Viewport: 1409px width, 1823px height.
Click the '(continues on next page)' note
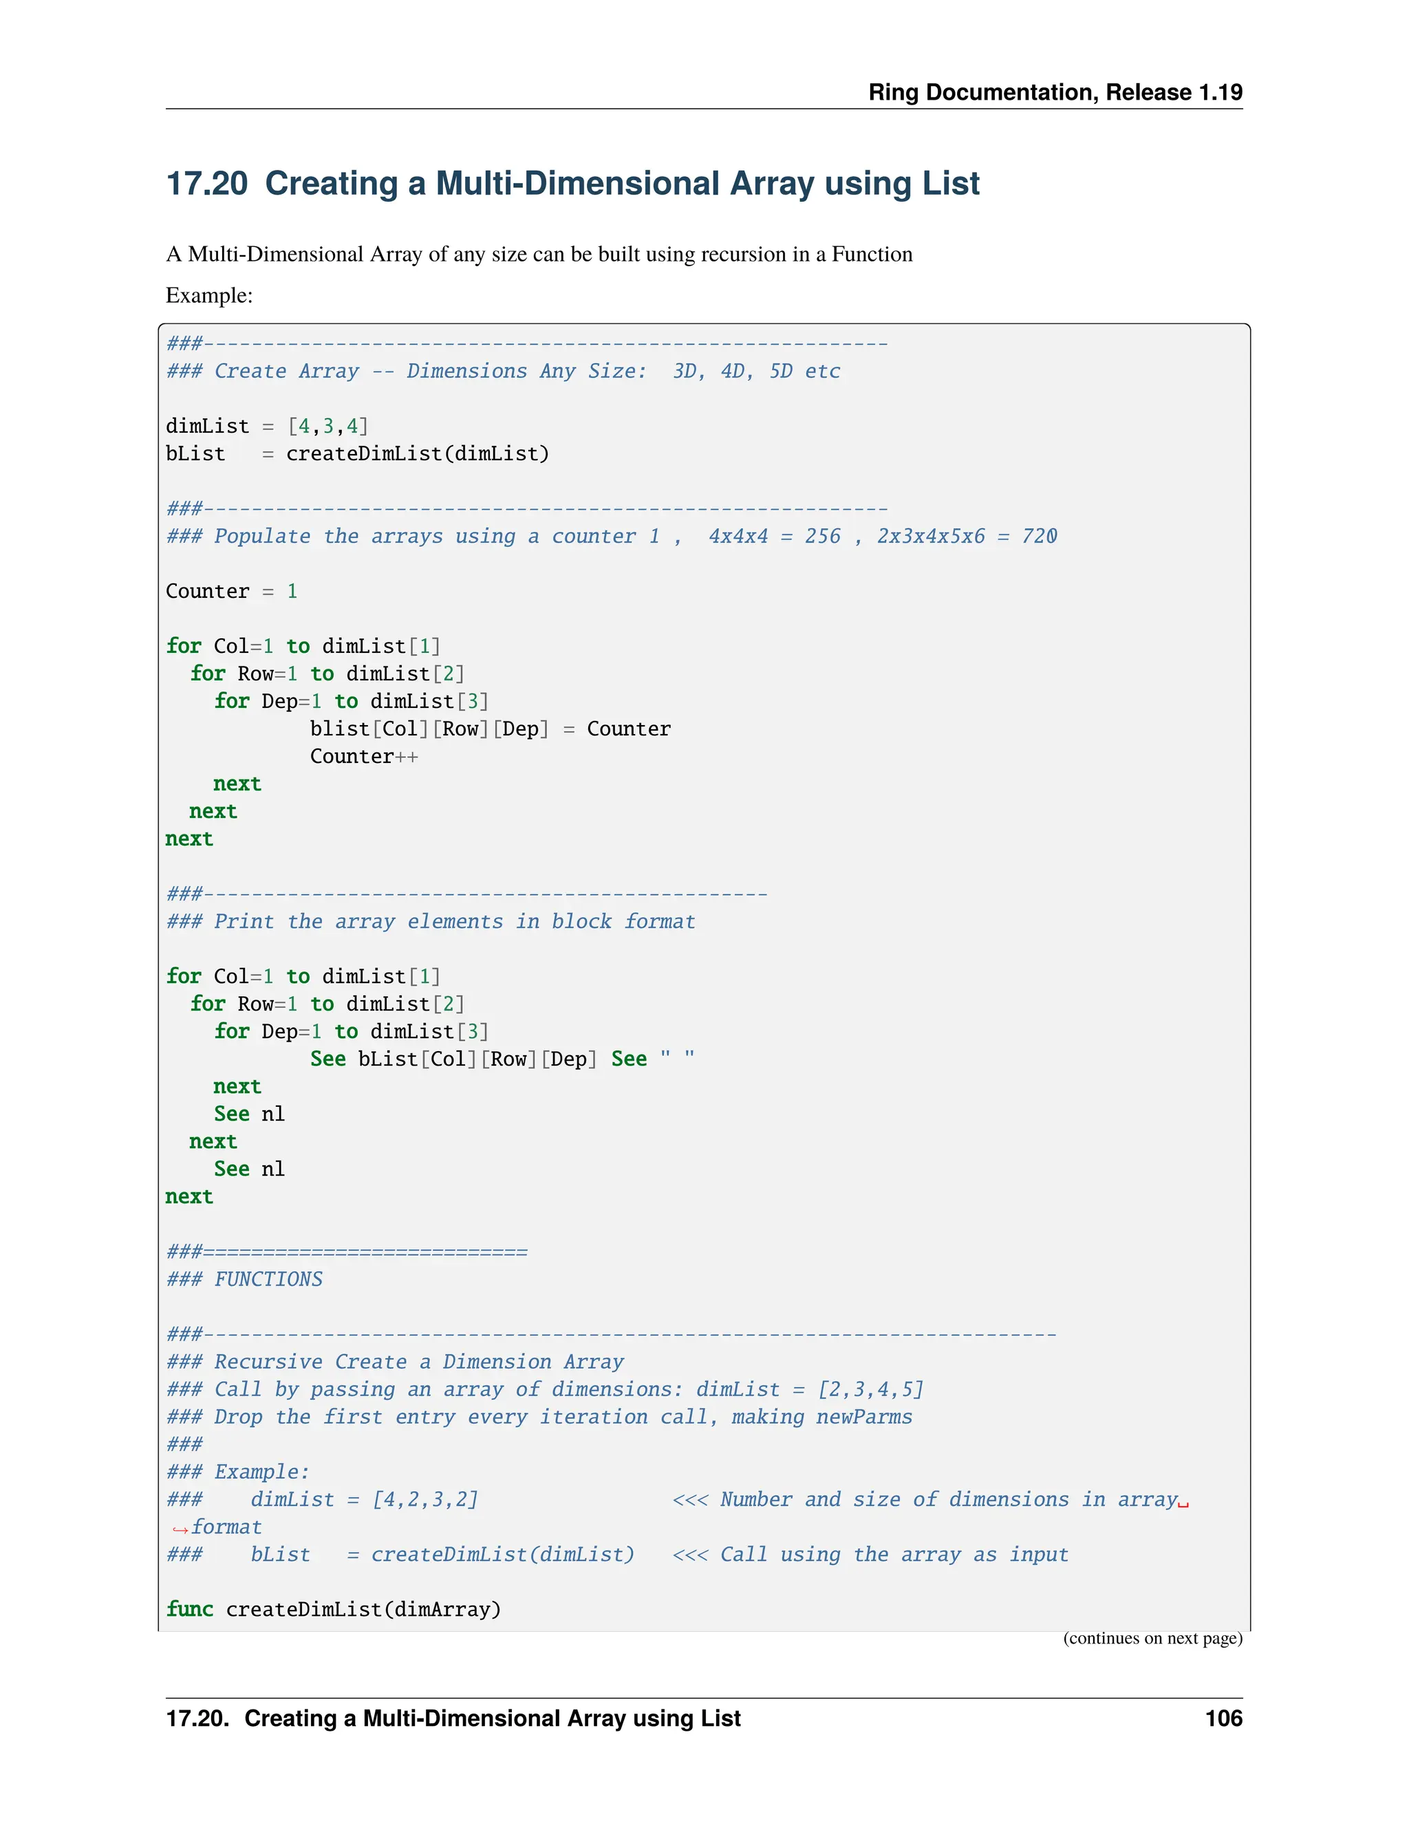coord(1153,1639)
